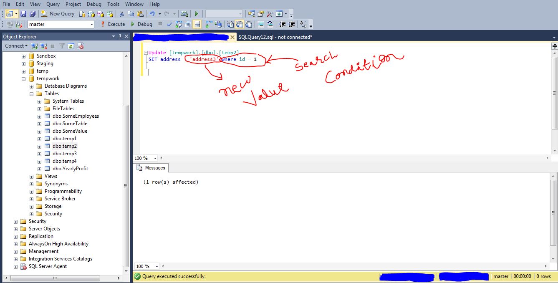Click the Undo arrow icon

(x=152, y=14)
